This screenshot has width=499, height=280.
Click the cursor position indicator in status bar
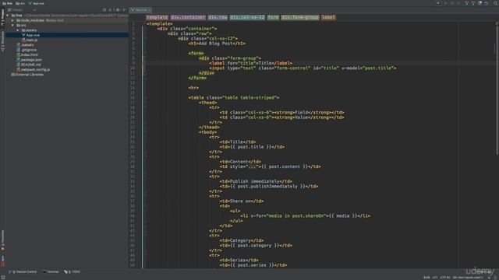(426, 278)
